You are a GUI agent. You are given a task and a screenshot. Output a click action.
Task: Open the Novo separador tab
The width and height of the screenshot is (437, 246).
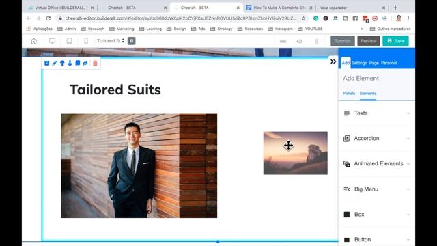(x=351, y=8)
